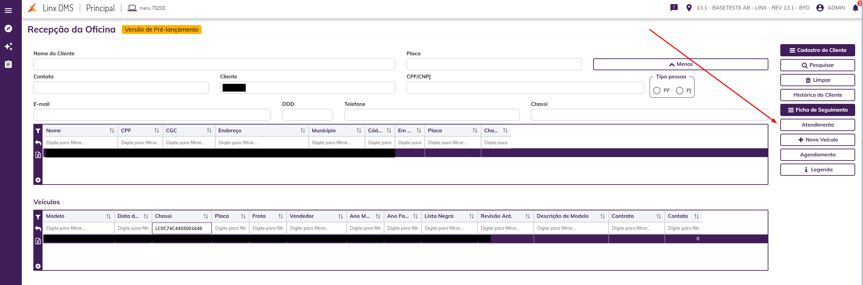Screen dimensions: 863x285
Task: Click Descrição de Modelo column header
Action: pos(563,216)
